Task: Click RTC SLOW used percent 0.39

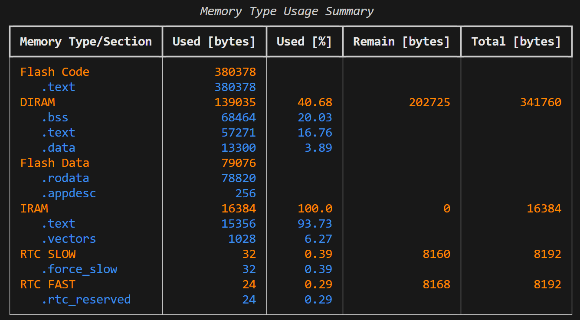Action: [318, 254]
